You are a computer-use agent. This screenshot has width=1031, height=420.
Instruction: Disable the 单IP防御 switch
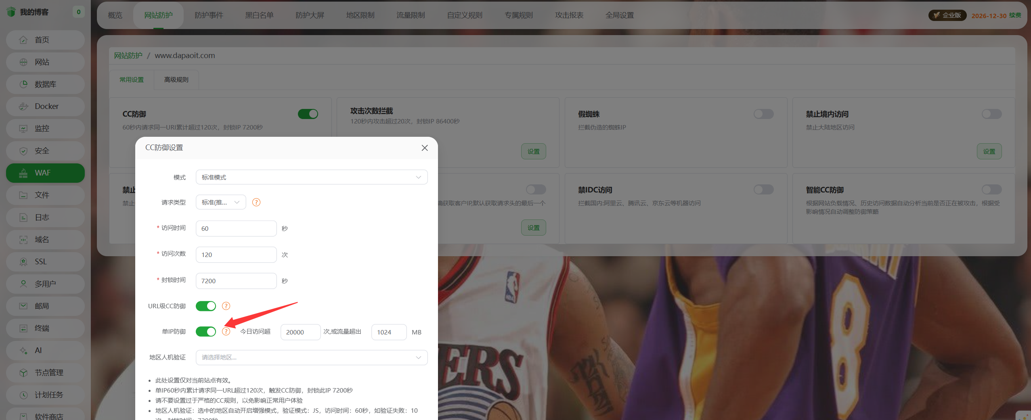point(206,332)
